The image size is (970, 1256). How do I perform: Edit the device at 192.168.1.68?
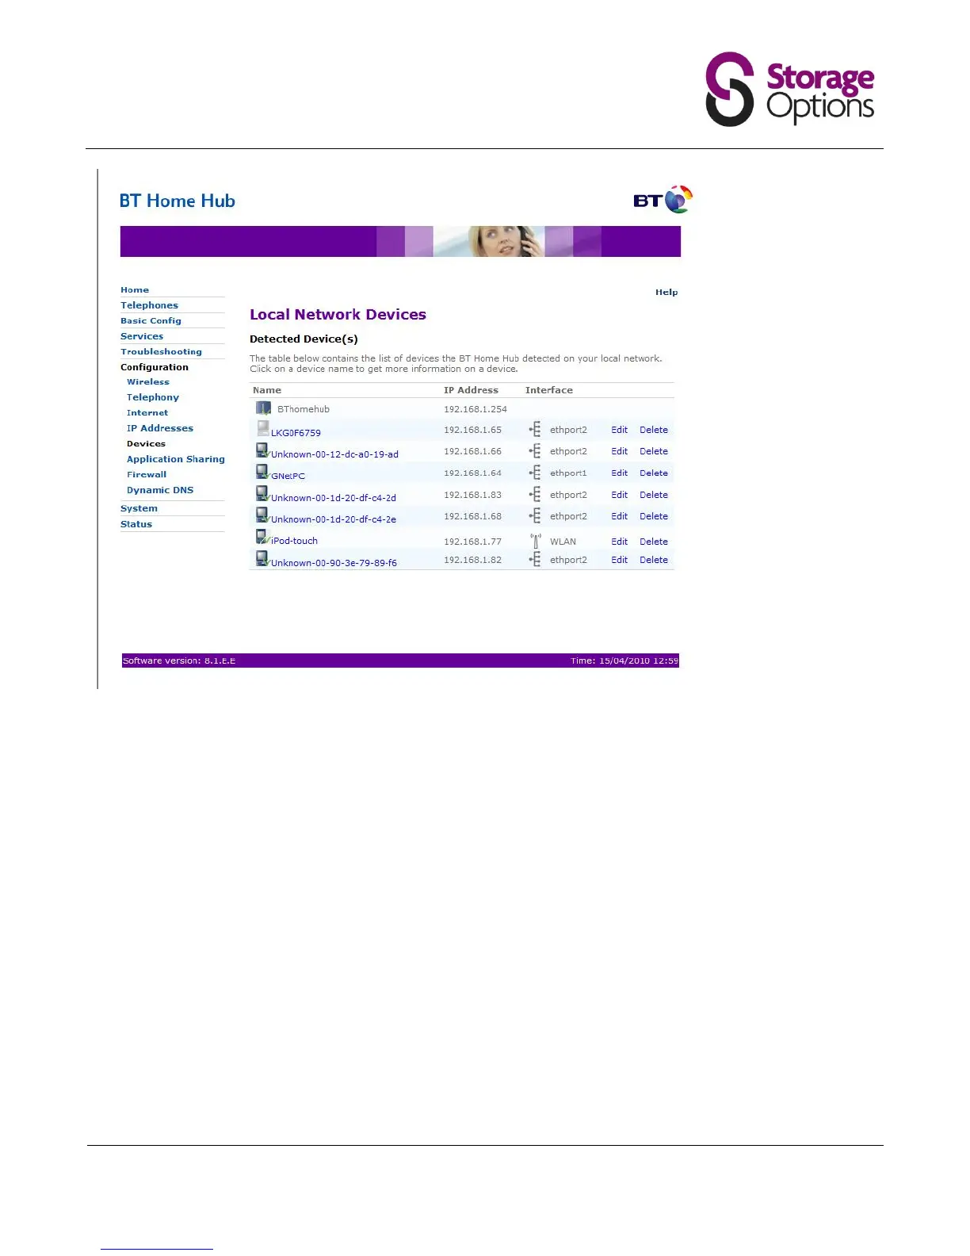(x=619, y=516)
